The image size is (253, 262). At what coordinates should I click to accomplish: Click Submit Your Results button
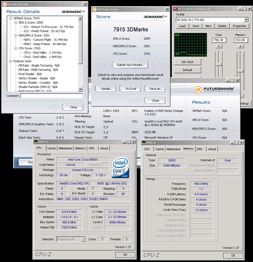point(131,65)
